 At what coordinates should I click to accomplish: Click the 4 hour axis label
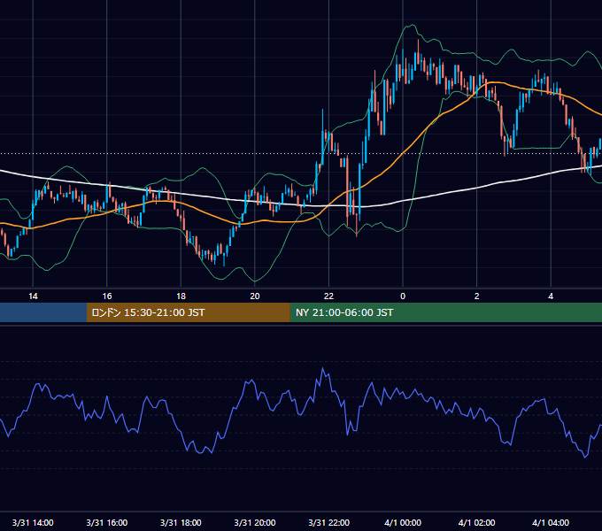pyautogui.click(x=551, y=296)
